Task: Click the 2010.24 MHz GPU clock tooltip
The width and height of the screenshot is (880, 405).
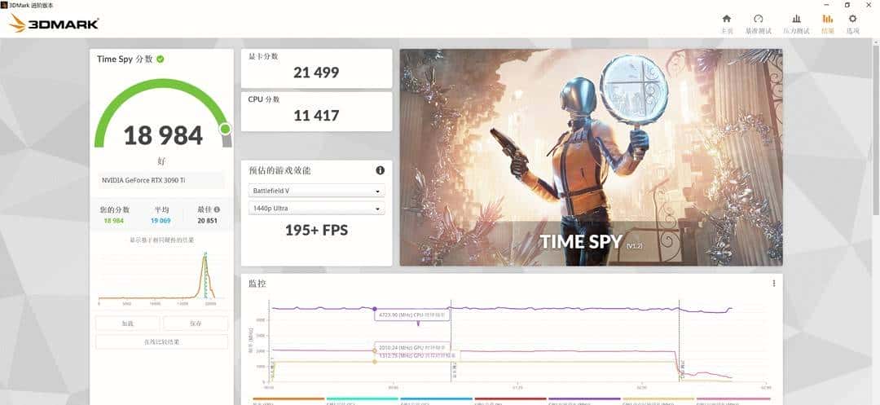Action: tap(412, 346)
